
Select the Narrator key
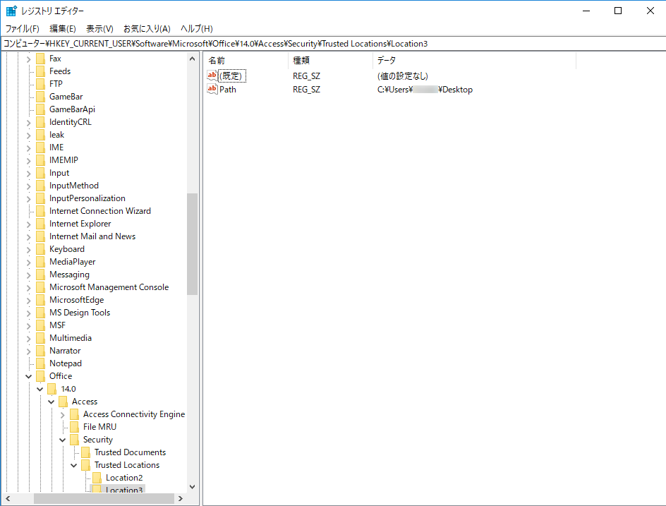[65, 351]
